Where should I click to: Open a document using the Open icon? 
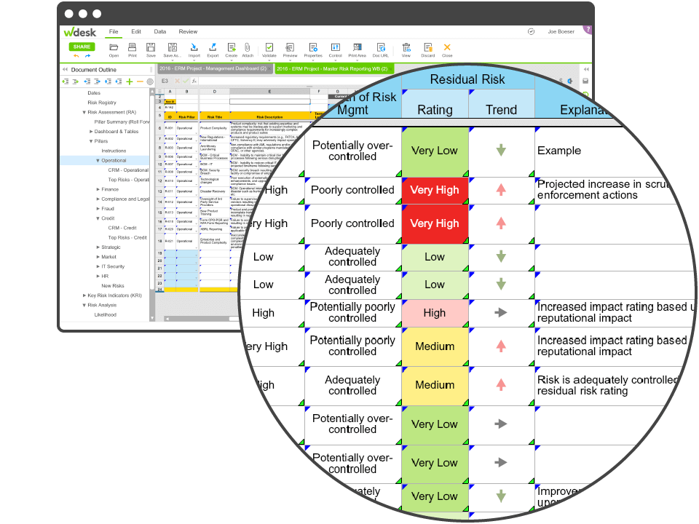click(x=113, y=47)
